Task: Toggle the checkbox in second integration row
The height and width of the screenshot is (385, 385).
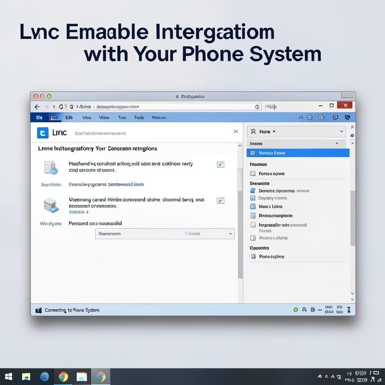Action: (x=220, y=201)
